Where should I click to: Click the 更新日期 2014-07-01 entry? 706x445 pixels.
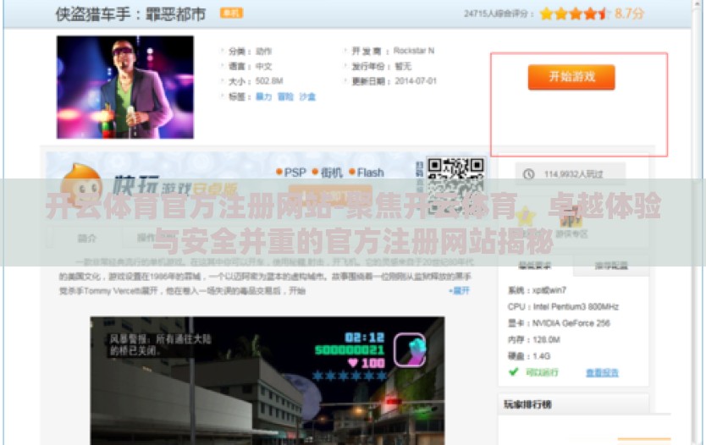(x=394, y=81)
